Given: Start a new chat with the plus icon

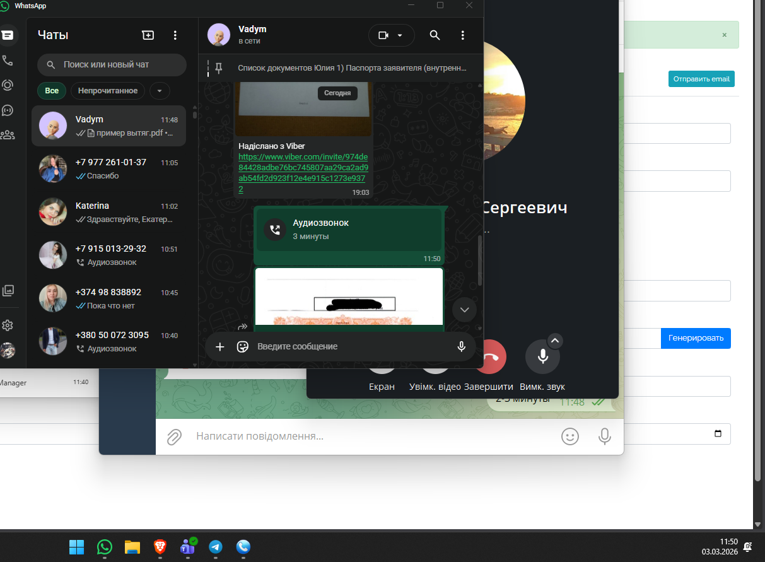Looking at the screenshot, I should click(x=148, y=35).
